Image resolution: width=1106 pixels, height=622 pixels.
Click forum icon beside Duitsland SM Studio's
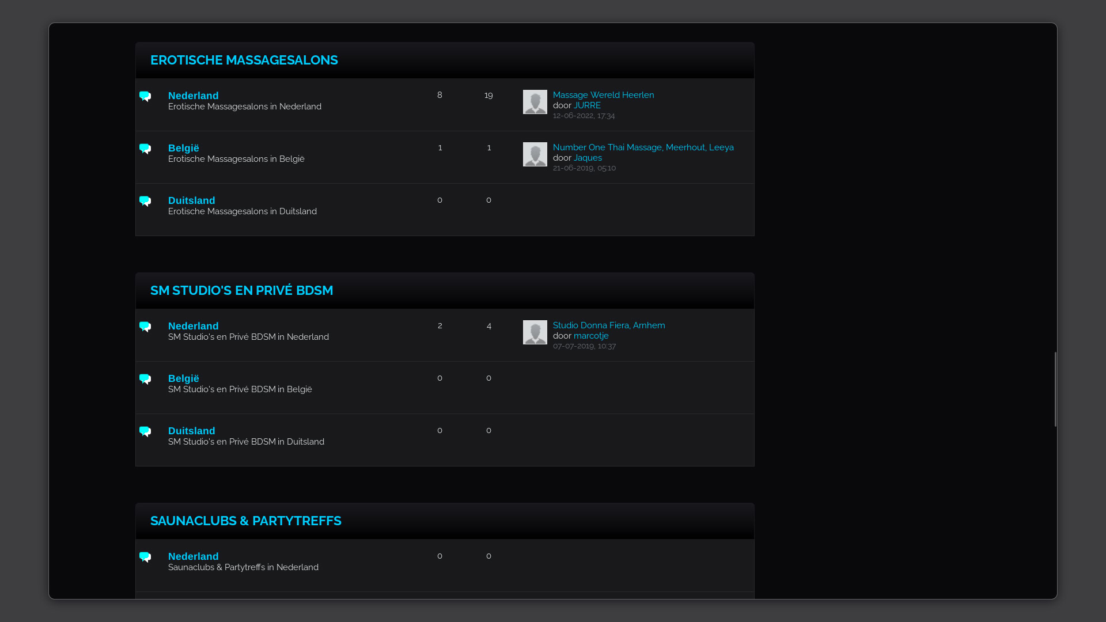tap(145, 431)
